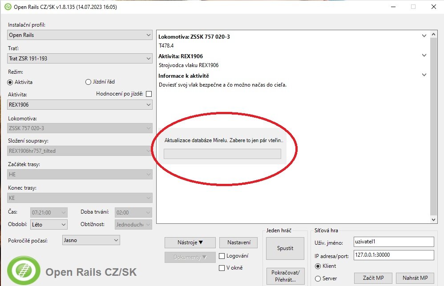Enable Hodnocení po jízdě checkbox
Screen dimensions: 444x286
(149, 94)
